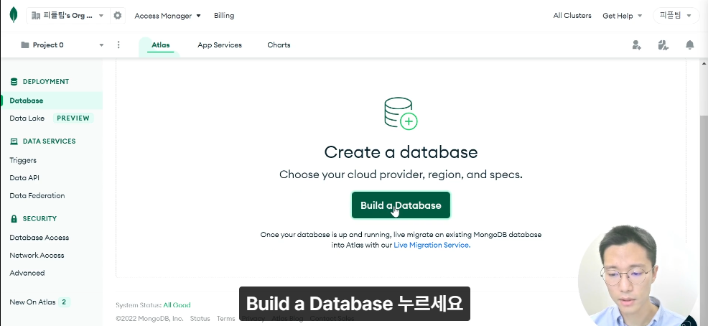Open Data Federation in the sidebar
708x326 pixels.
(37, 195)
